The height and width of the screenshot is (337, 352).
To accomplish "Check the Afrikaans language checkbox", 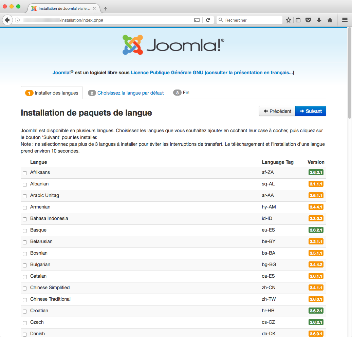I will pyautogui.click(x=25, y=173).
